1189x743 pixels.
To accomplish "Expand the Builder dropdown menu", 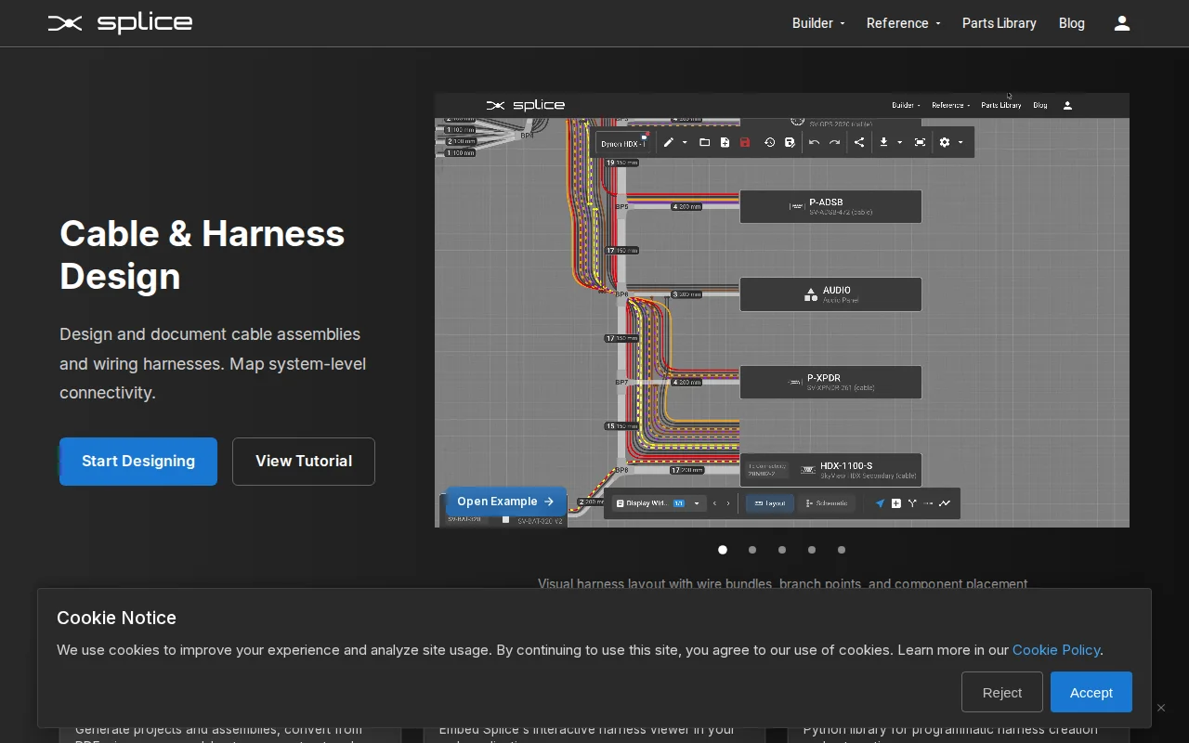I will point(818,23).
